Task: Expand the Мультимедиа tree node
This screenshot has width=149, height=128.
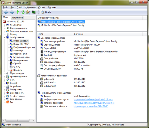Action: 4,73
